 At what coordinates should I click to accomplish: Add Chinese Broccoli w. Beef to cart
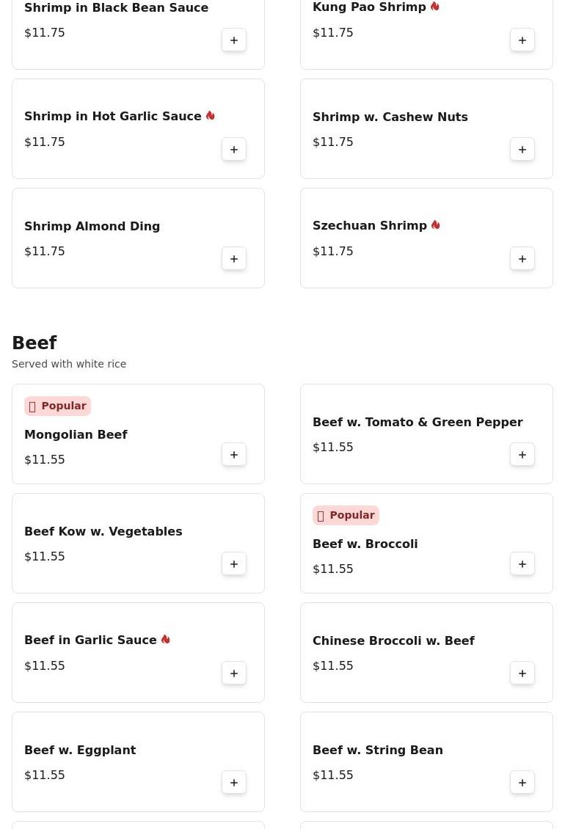point(522,673)
